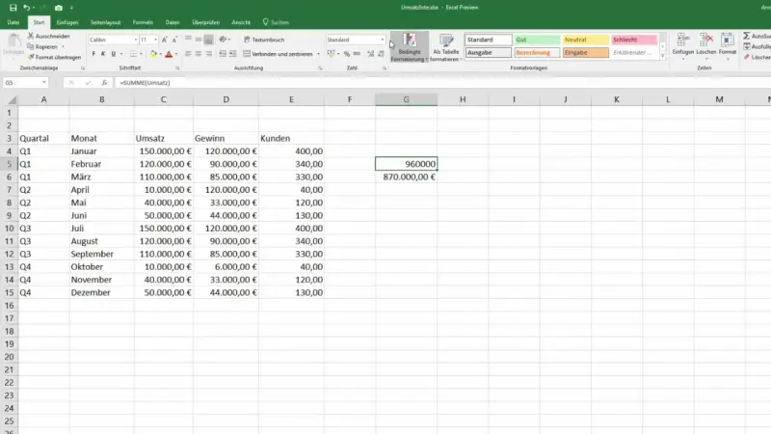Click the Undo arrow in quick access toolbar
Screen dimensions: 771x434
pyautogui.click(x=27, y=8)
